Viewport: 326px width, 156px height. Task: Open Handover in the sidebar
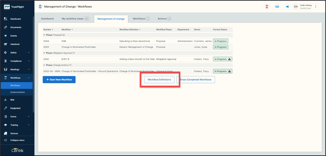[x=15, y=44]
